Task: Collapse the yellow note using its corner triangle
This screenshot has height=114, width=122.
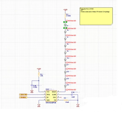Action: pos(80,8)
